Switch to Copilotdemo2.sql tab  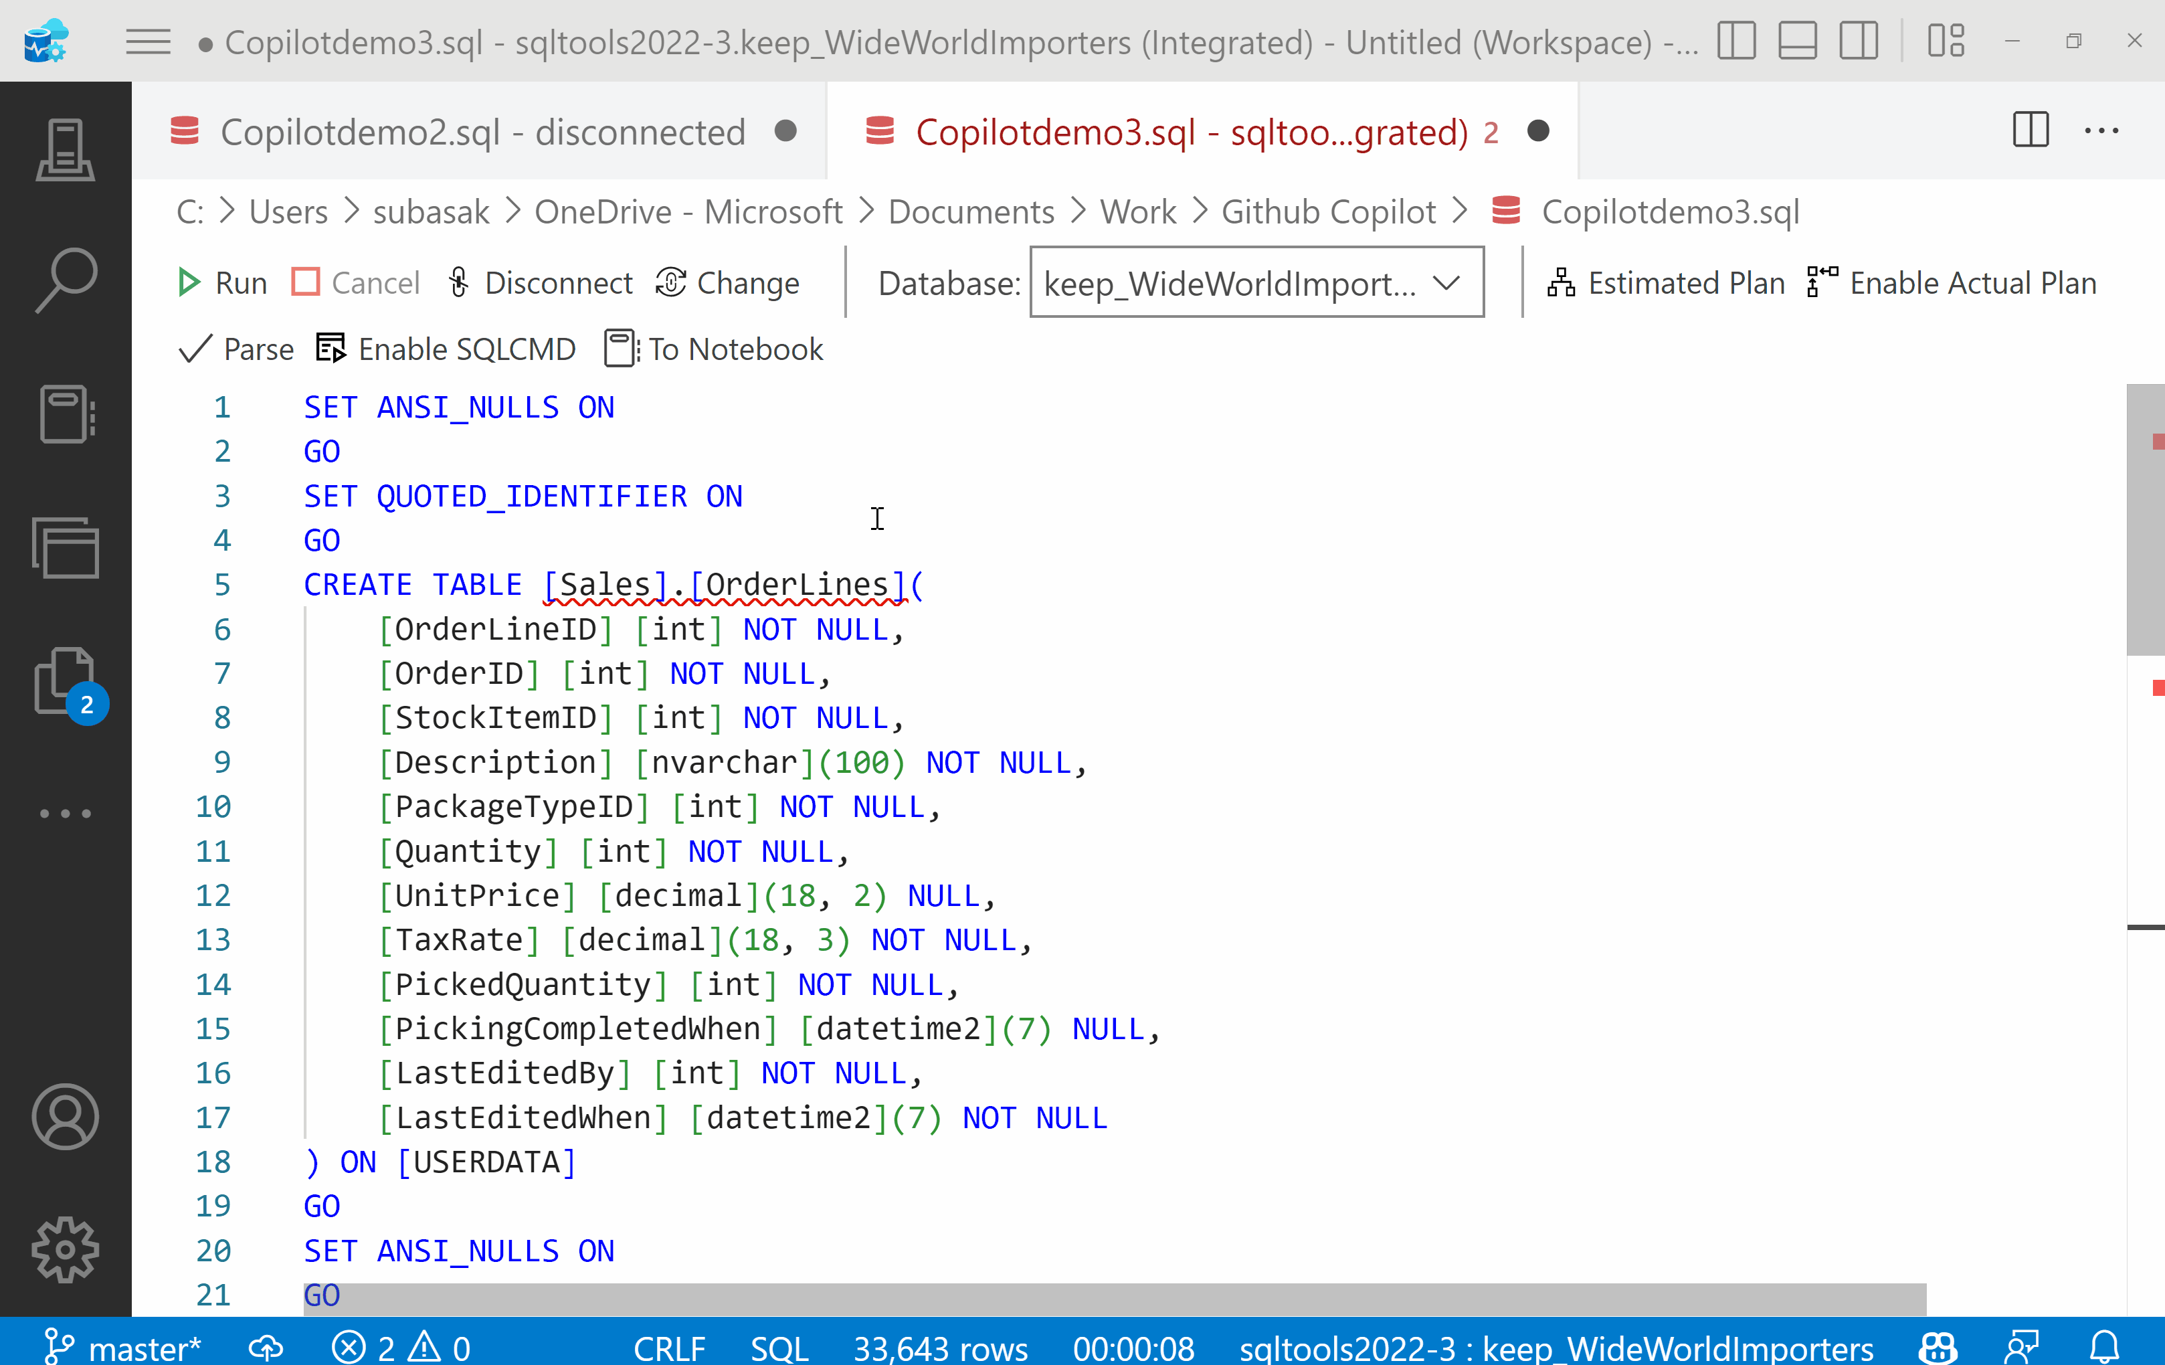coord(482,132)
